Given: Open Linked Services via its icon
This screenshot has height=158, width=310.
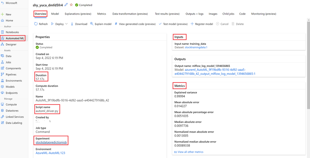Looking at the screenshot, I should click(2, 117).
